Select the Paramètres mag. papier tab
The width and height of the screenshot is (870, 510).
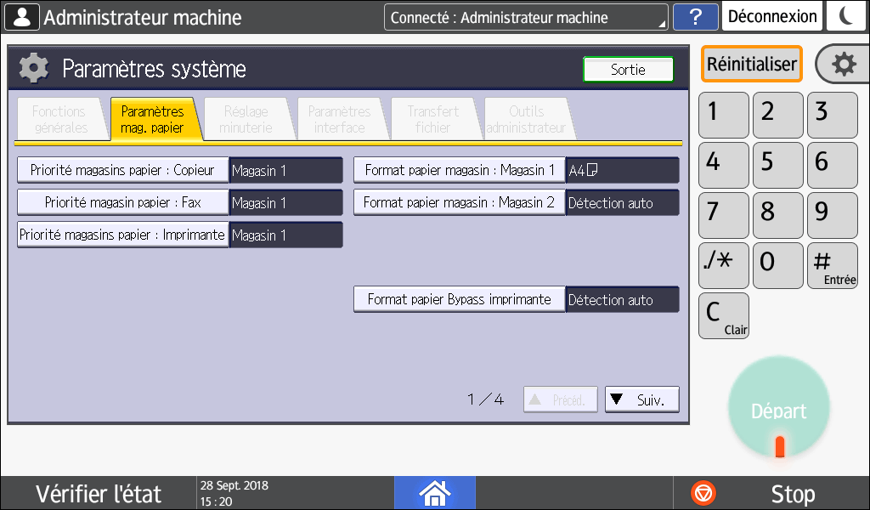click(153, 120)
